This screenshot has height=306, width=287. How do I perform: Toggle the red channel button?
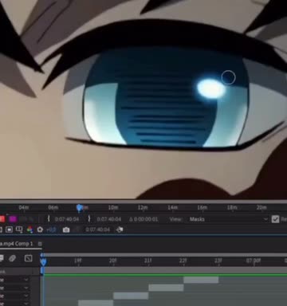2,219
